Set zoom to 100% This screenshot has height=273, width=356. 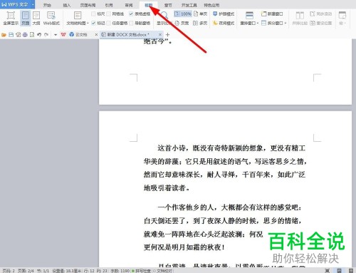point(183,14)
